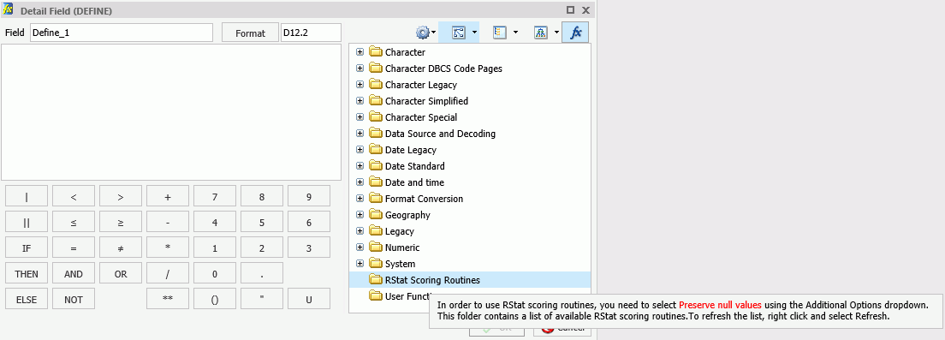Open the gear Additional Options icon

[x=423, y=33]
